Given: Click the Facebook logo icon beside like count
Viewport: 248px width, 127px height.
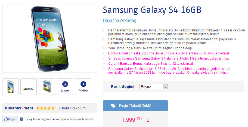Looking at the screenshot, I should [x=21, y=119].
